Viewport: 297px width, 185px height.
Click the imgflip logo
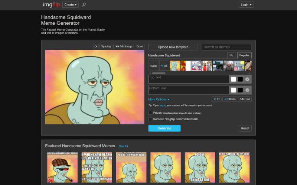pos(51,4)
